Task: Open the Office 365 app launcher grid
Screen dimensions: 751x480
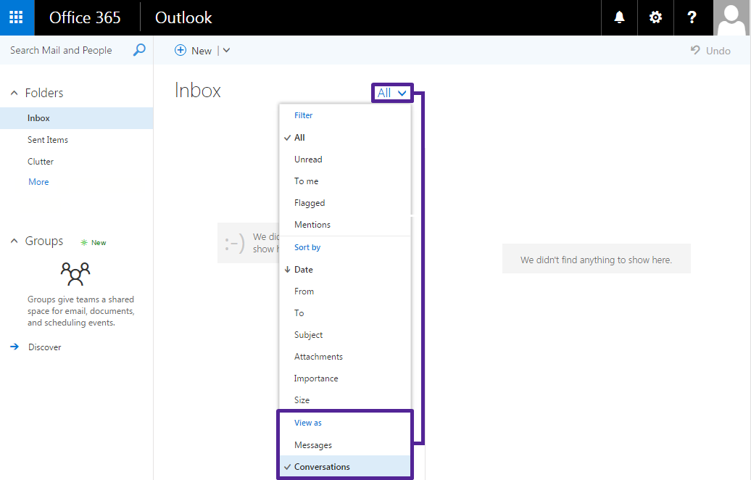Action: point(16,17)
